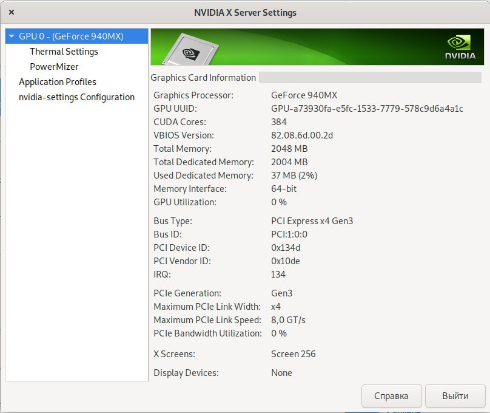Image resolution: width=490 pixels, height=413 pixels.
Task: Click the IRQ value 134
Action: [x=278, y=275]
